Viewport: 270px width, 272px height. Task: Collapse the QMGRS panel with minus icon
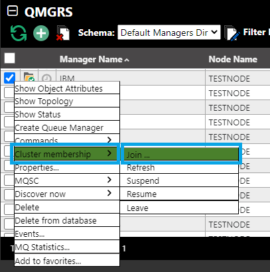pos(13,11)
